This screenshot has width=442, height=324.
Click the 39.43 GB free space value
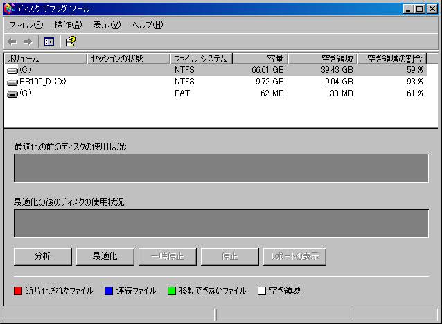[x=337, y=70]
